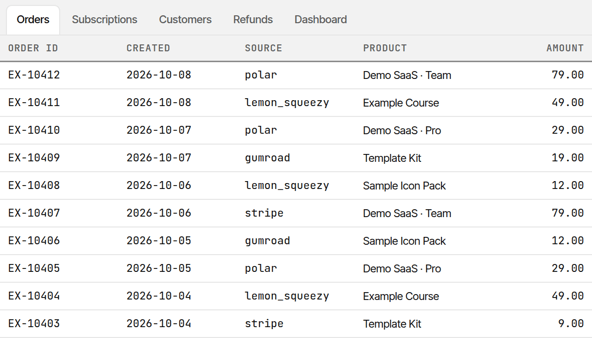Select order ID EX-10410
This screenshot has height=338, width=592.
pos(34,130)
